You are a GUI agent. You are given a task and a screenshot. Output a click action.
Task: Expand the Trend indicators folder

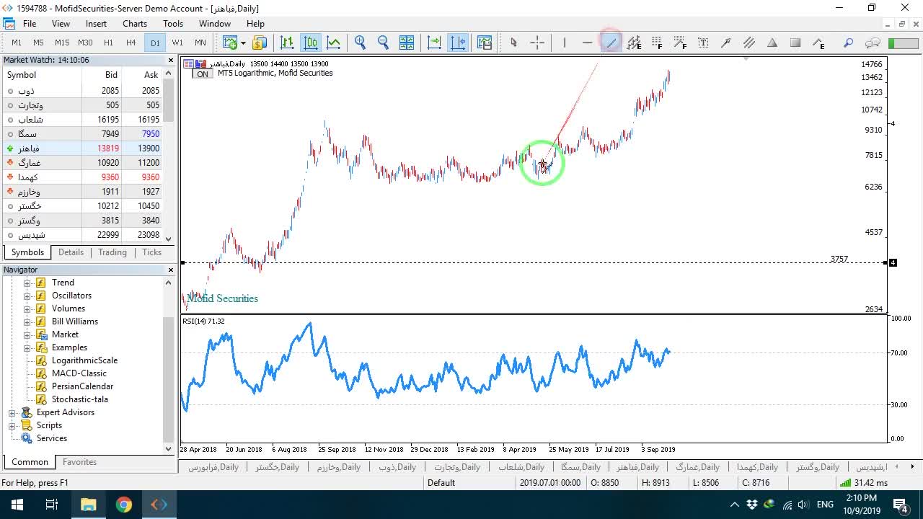(x=27, y=283)
